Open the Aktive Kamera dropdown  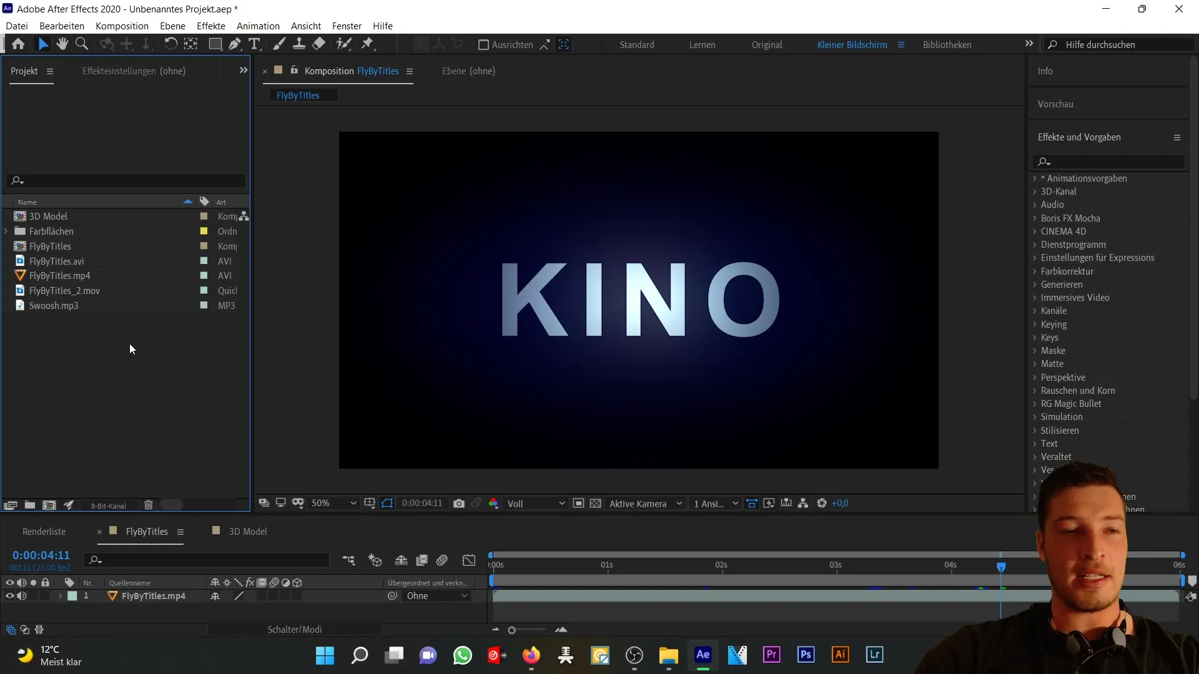(646, 504)
